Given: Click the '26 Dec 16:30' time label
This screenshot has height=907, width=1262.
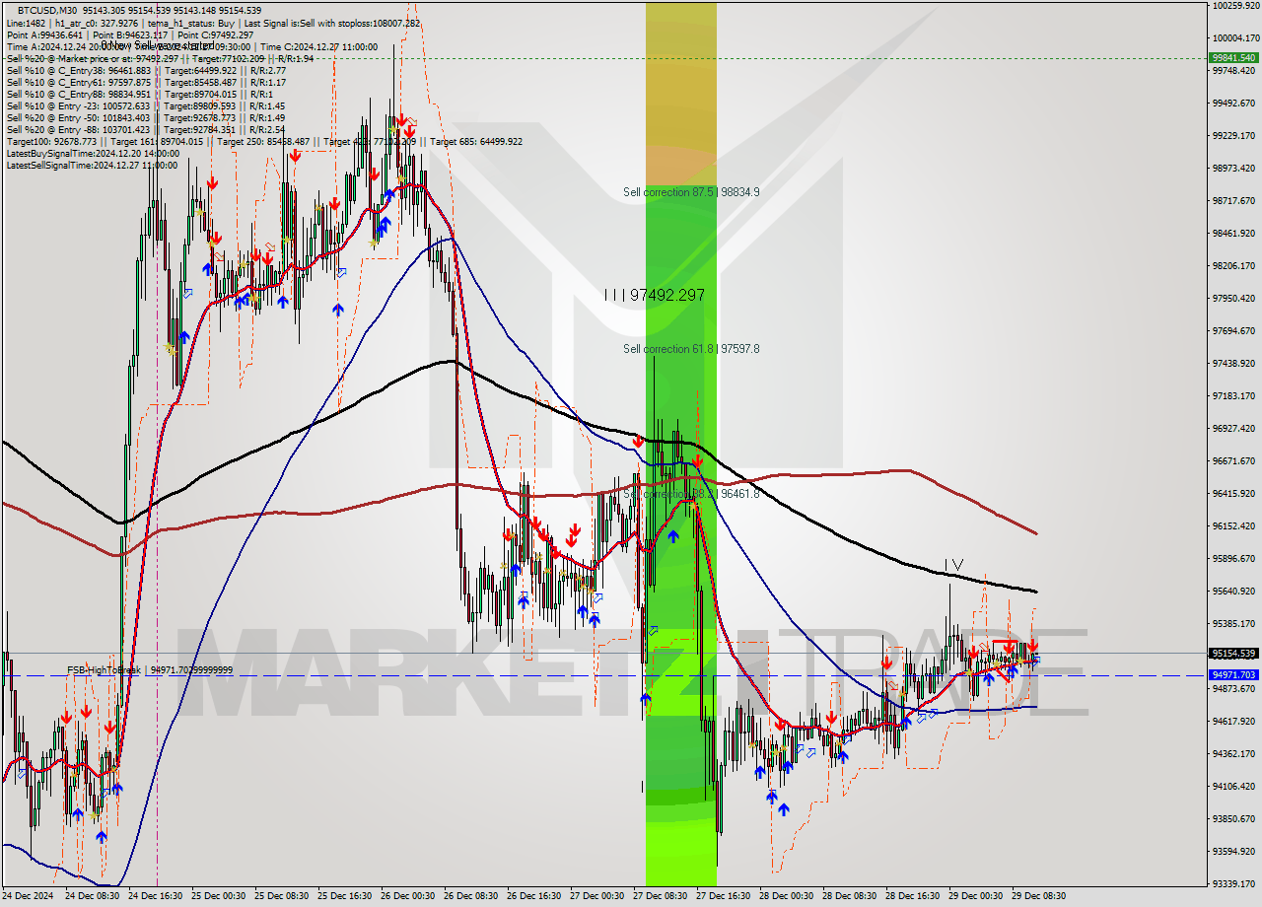Looking at the screenshot, I should point(534,897).
